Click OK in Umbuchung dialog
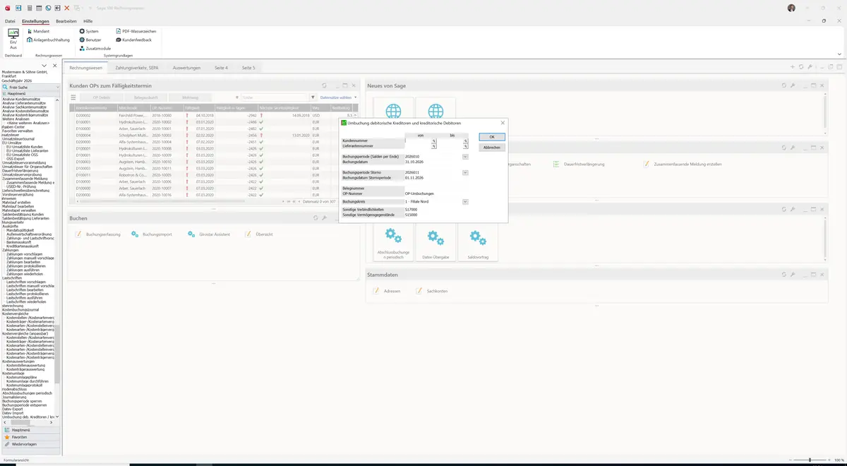847x466 pixels. (492, 137)
